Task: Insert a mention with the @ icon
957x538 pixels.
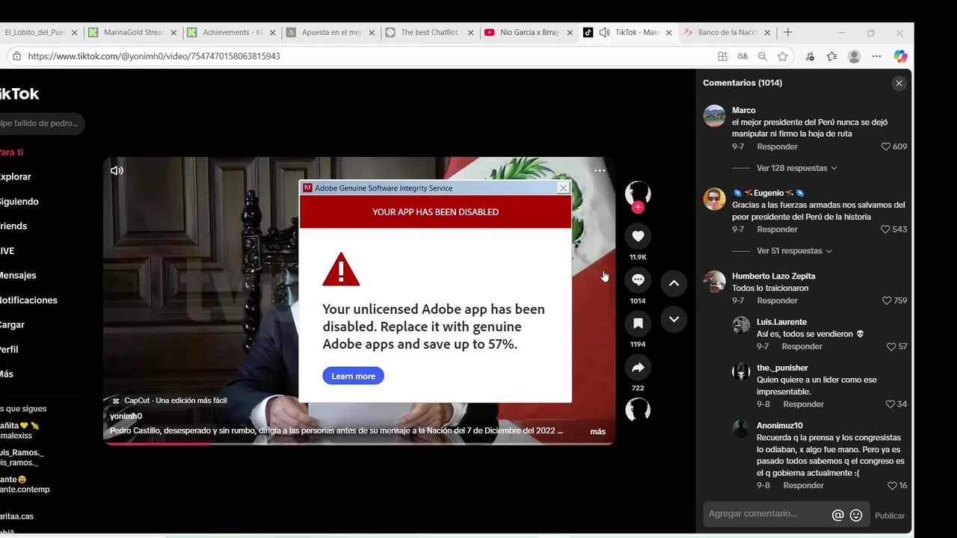Action: [838, 515]
